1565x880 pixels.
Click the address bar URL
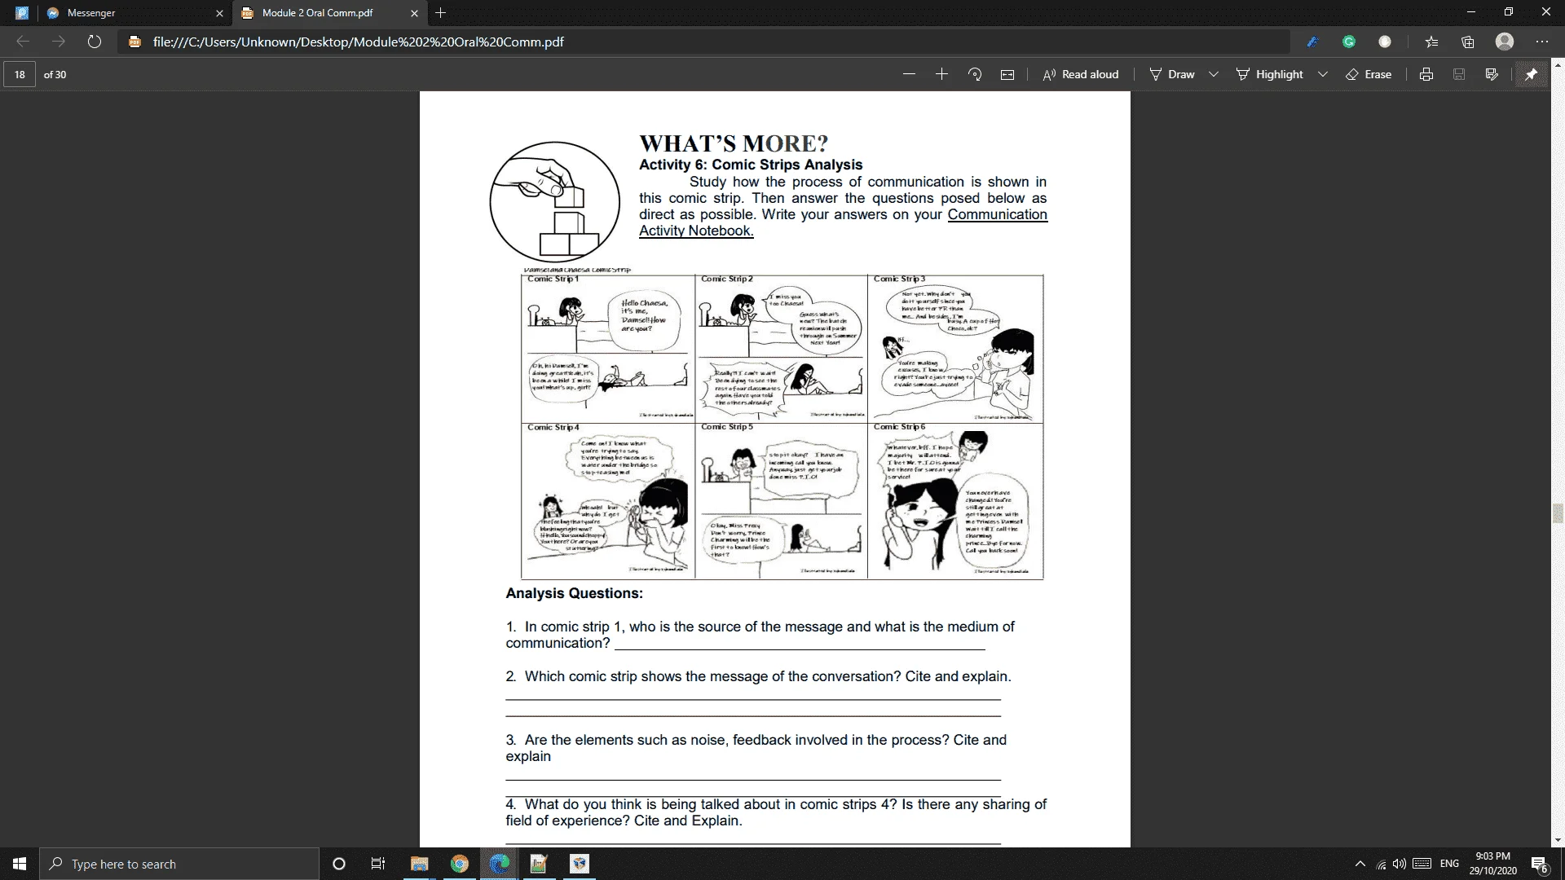[358, 42]
